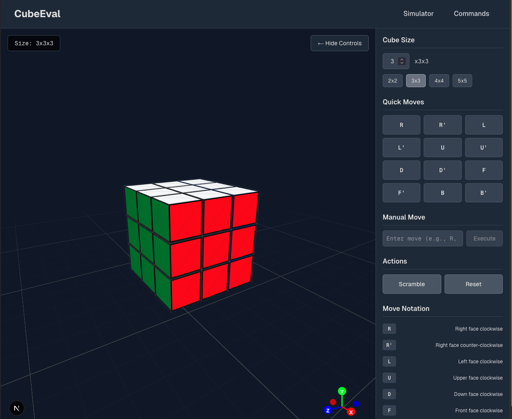This screenshot has width=512, height=419.
Task: Click the blue Z axis gizmo handle
Action: point(328,410)
